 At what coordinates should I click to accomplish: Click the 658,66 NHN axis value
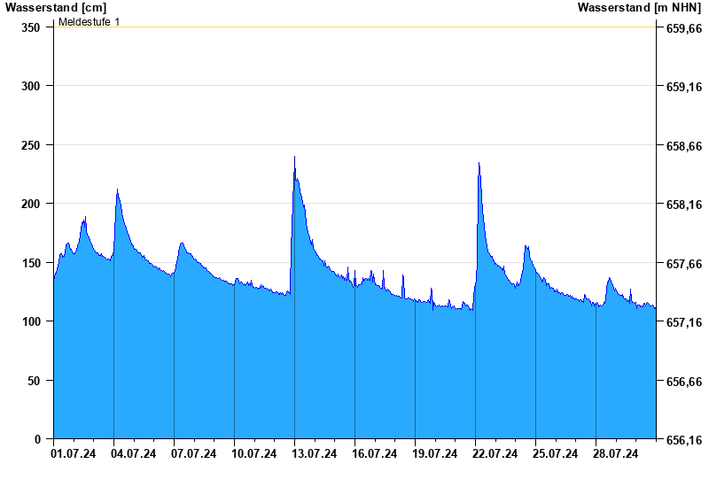pyautogui.click(x=684, y=146)
